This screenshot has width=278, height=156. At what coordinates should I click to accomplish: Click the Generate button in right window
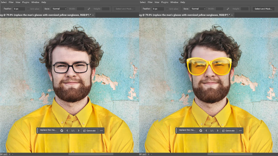[x=228, y=131]
